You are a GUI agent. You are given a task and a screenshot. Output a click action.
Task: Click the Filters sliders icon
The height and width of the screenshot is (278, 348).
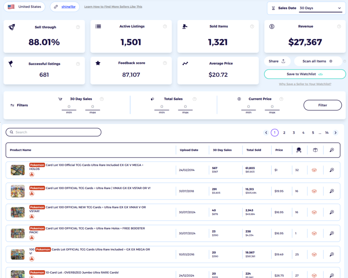12,105
